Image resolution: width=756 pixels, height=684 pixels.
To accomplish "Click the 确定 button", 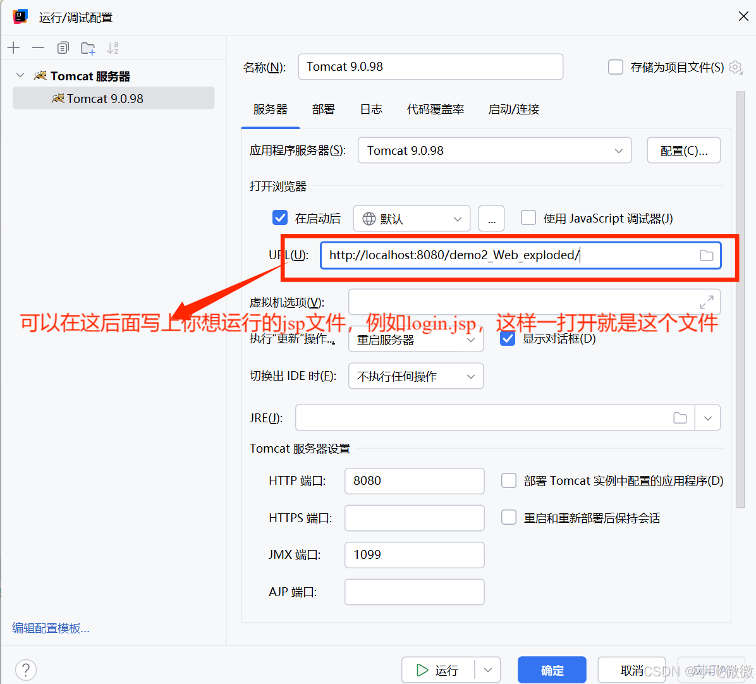I will [552, 670].
